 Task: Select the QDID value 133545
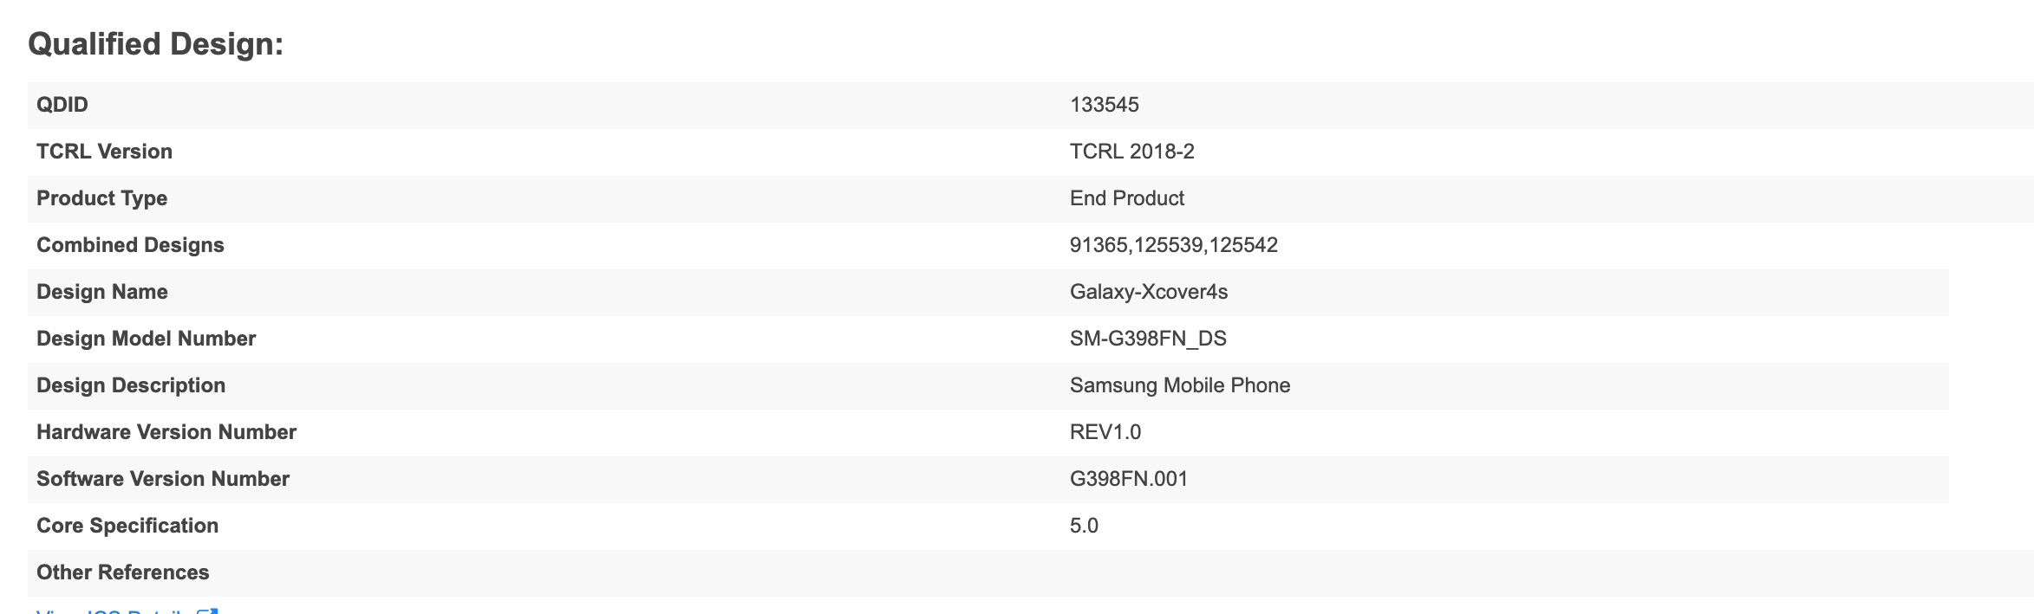[x=1104, y=105]
